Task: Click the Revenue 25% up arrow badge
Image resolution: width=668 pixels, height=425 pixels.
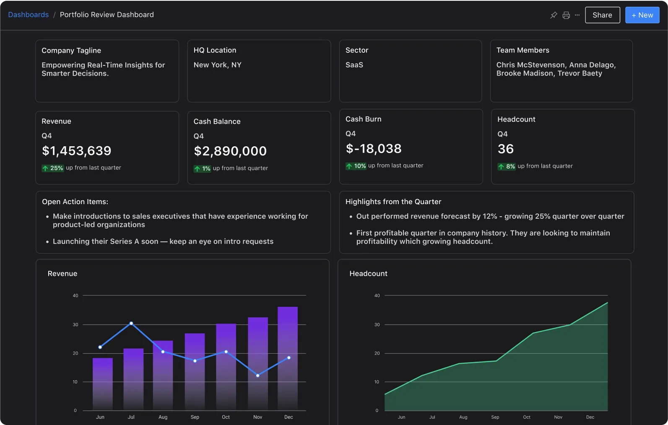Action: [53, 168]
